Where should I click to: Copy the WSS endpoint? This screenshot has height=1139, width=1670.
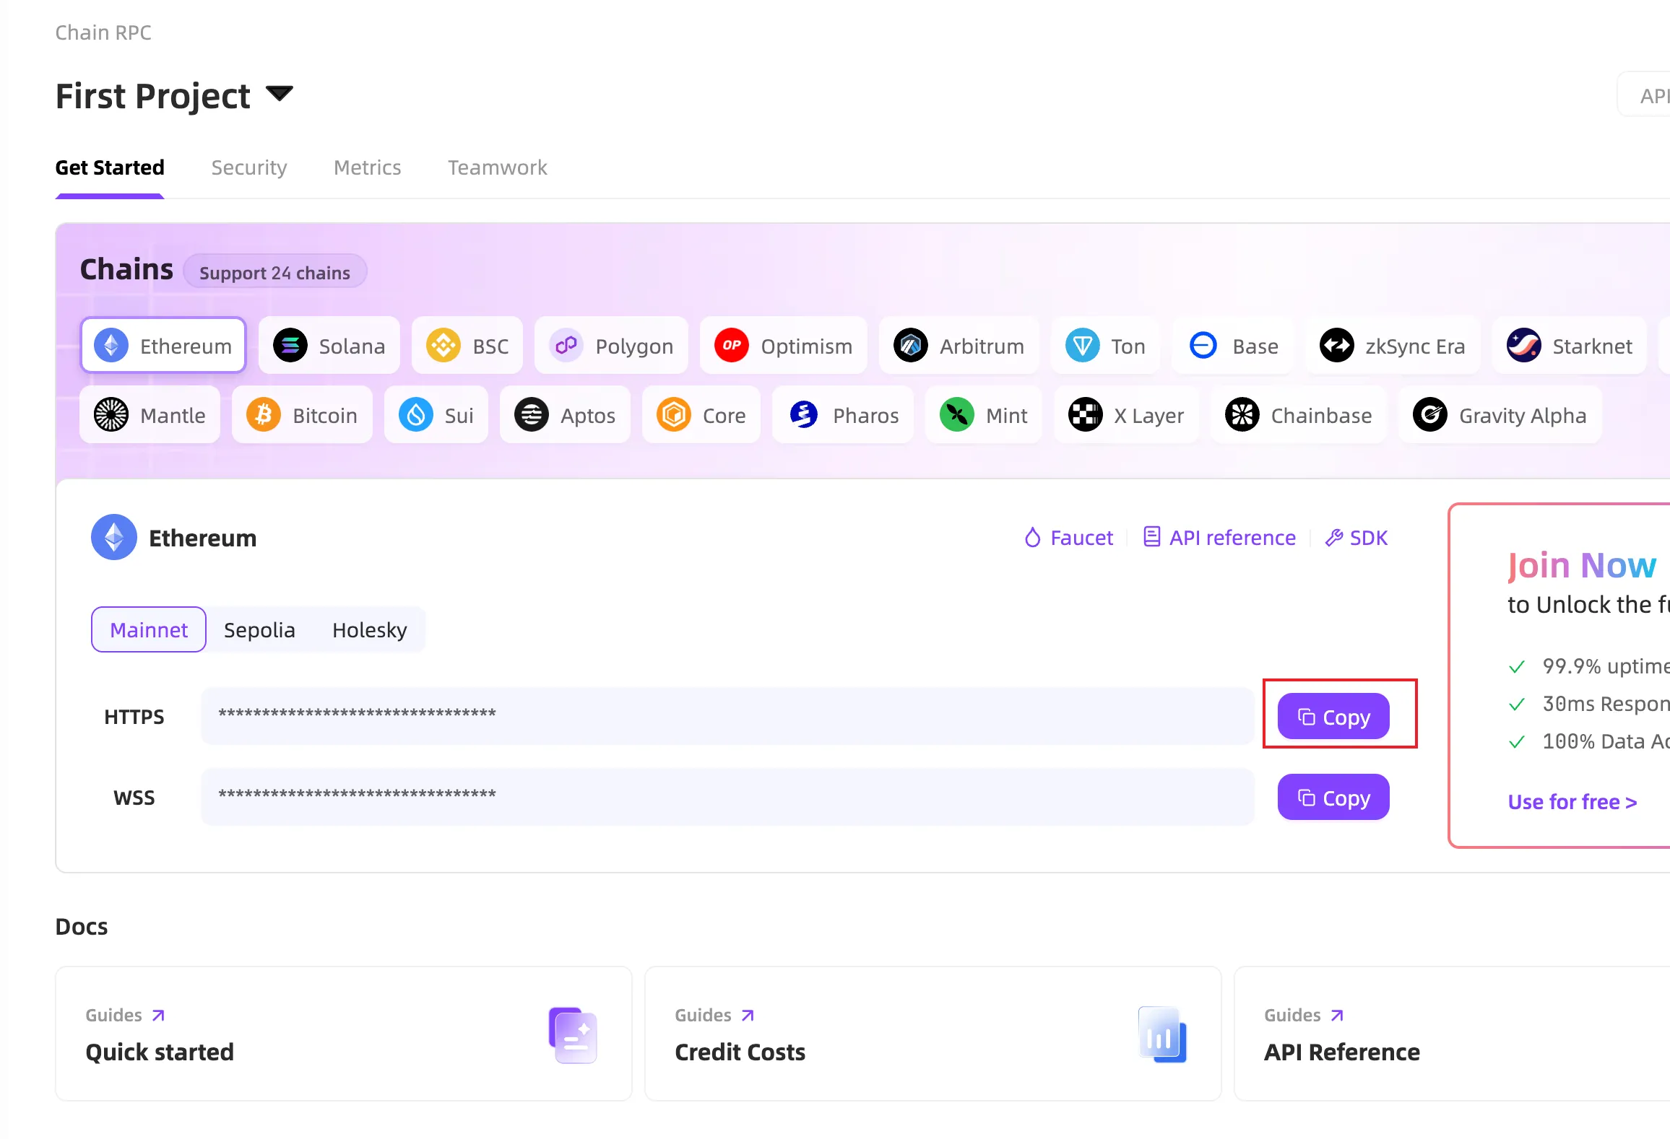tap(1333, 797)
